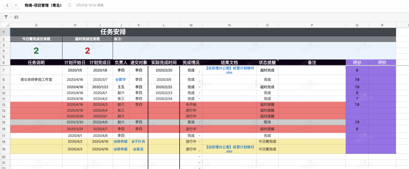Select column G header
The width and height of the screenshot is (409, 169).
click(36, 25)
